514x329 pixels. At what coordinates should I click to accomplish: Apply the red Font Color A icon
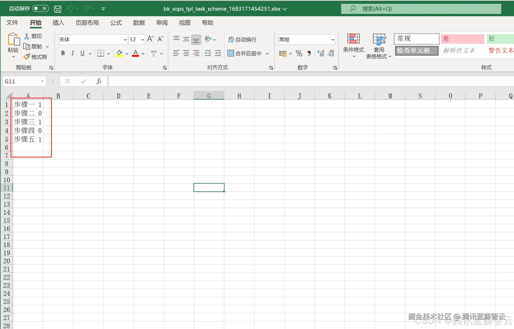tap(135, 53)
